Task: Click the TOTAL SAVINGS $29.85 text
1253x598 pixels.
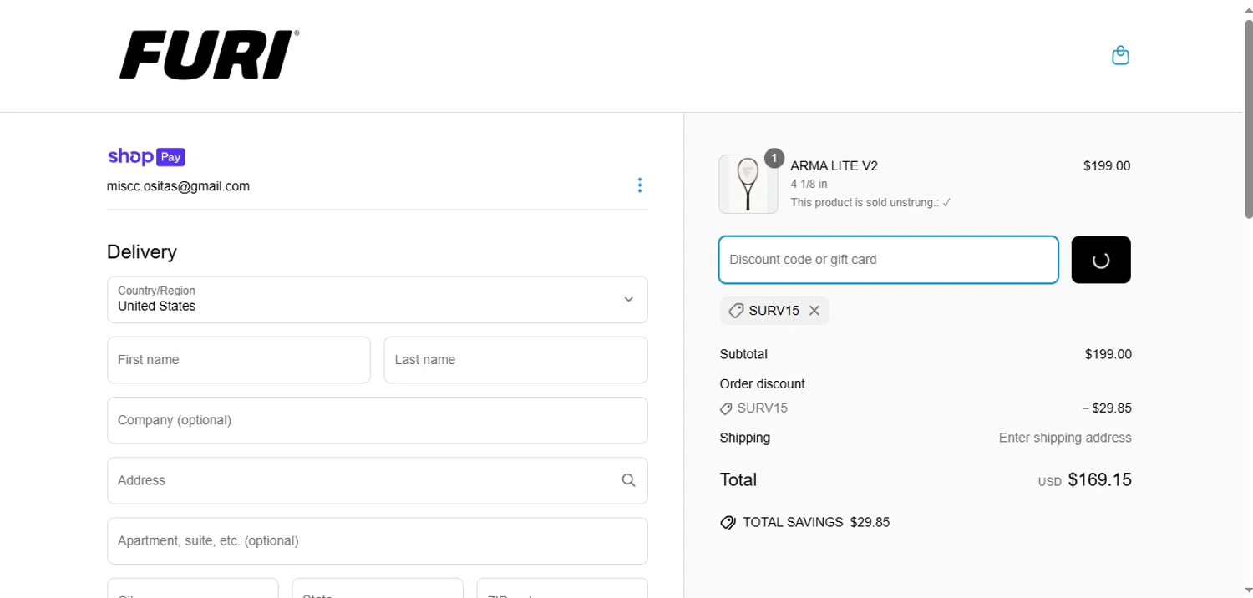Action: click(816, 523)
